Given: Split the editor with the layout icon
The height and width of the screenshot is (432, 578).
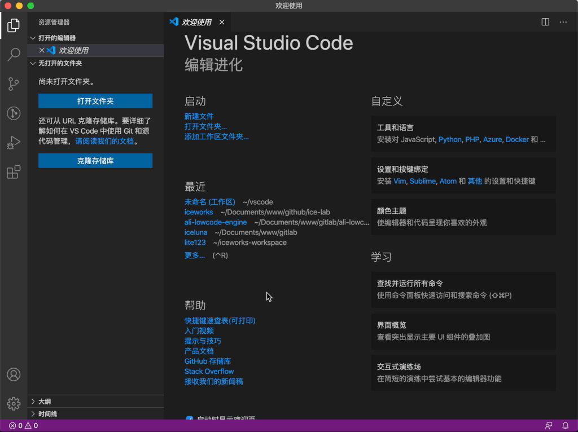Looking at the screenshot, I should coord(545,21).
